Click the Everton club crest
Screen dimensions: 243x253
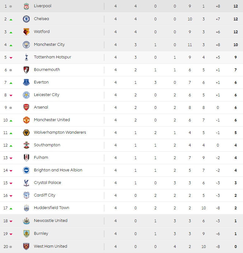26,82
